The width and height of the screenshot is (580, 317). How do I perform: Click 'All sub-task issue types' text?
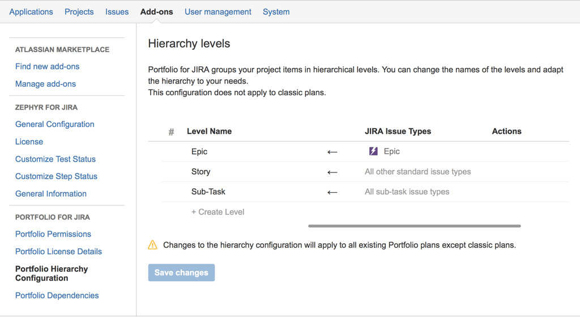point(407,192)
